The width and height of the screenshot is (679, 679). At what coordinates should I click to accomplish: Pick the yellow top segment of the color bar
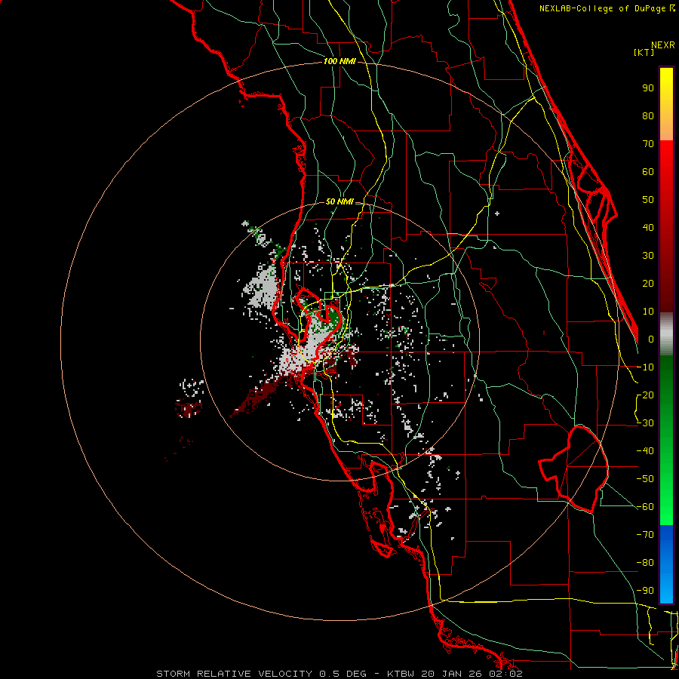click(666, 104)
